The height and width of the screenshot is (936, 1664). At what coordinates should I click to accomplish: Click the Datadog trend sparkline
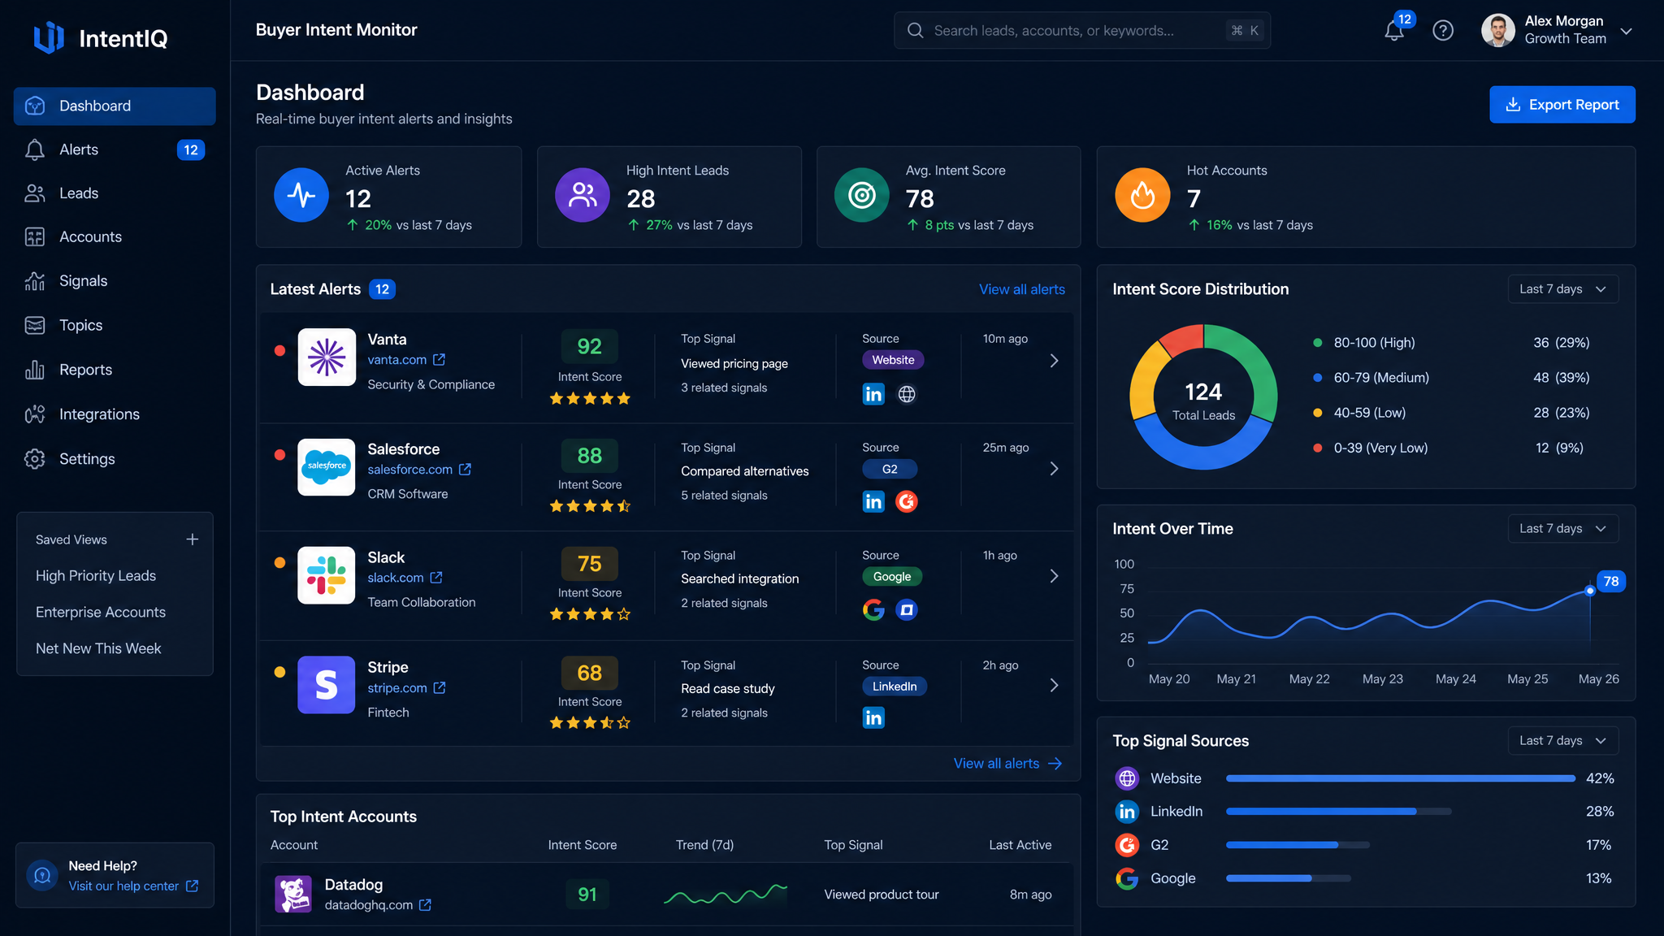(726, 895)
